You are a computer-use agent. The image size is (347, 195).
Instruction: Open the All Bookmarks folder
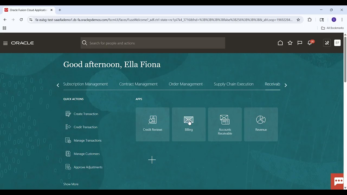point(332,28)
